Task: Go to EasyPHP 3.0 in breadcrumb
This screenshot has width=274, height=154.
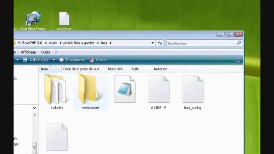Action: (32, 43)
